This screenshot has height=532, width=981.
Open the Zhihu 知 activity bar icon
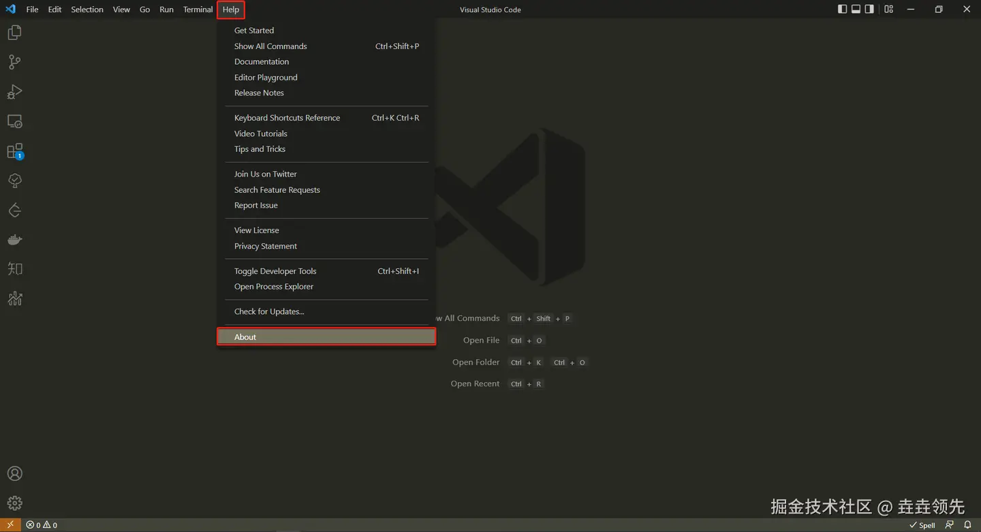pyautogui.click(x=14, y=269)
